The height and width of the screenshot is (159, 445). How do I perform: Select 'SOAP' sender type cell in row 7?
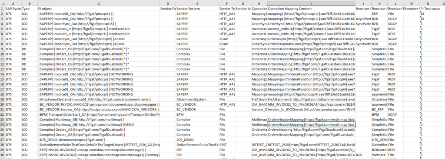point(227,39)
